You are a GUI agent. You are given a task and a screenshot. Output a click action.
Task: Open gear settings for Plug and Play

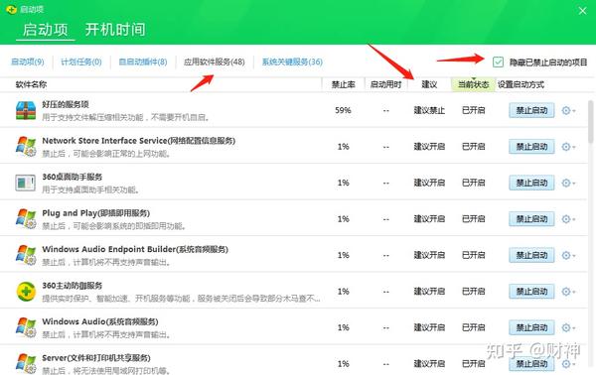(x=568, y=219)
